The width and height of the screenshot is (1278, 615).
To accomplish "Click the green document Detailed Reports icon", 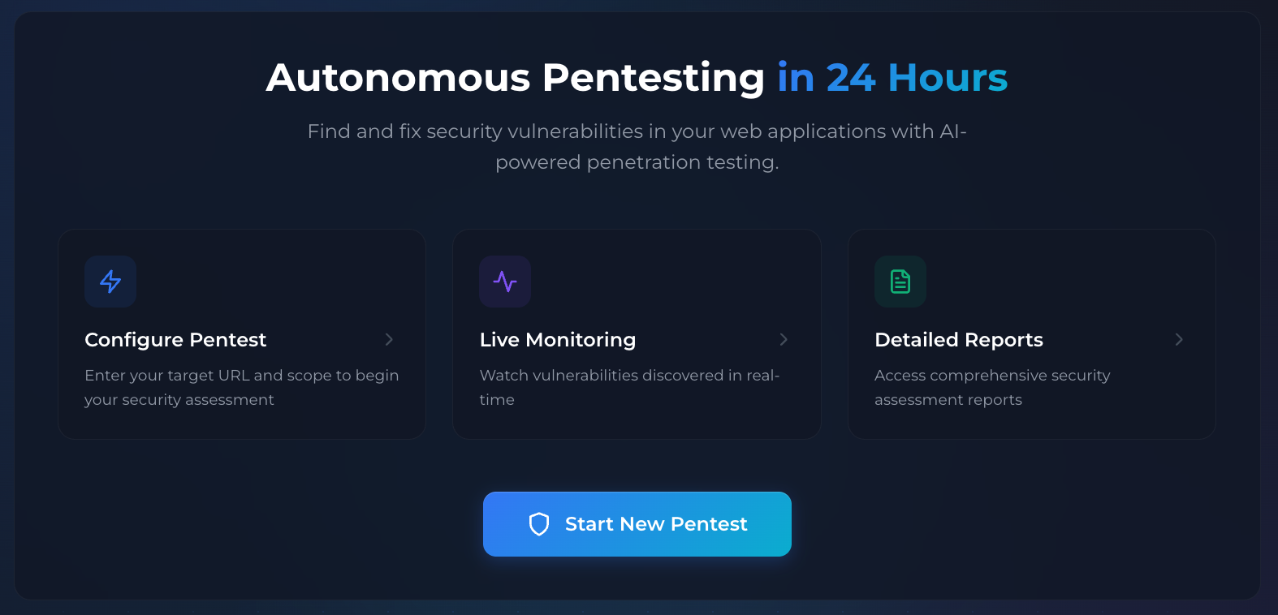I will point(900,282).
